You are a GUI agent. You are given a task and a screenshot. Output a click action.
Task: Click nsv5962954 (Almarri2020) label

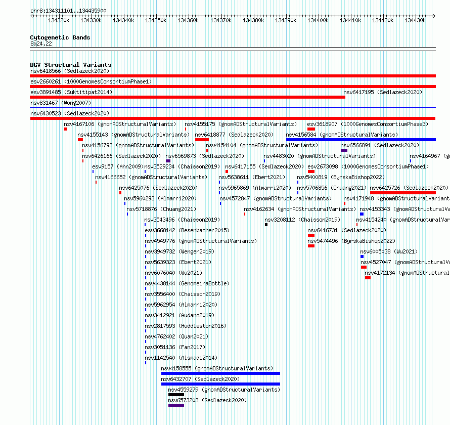coord(181,305)
